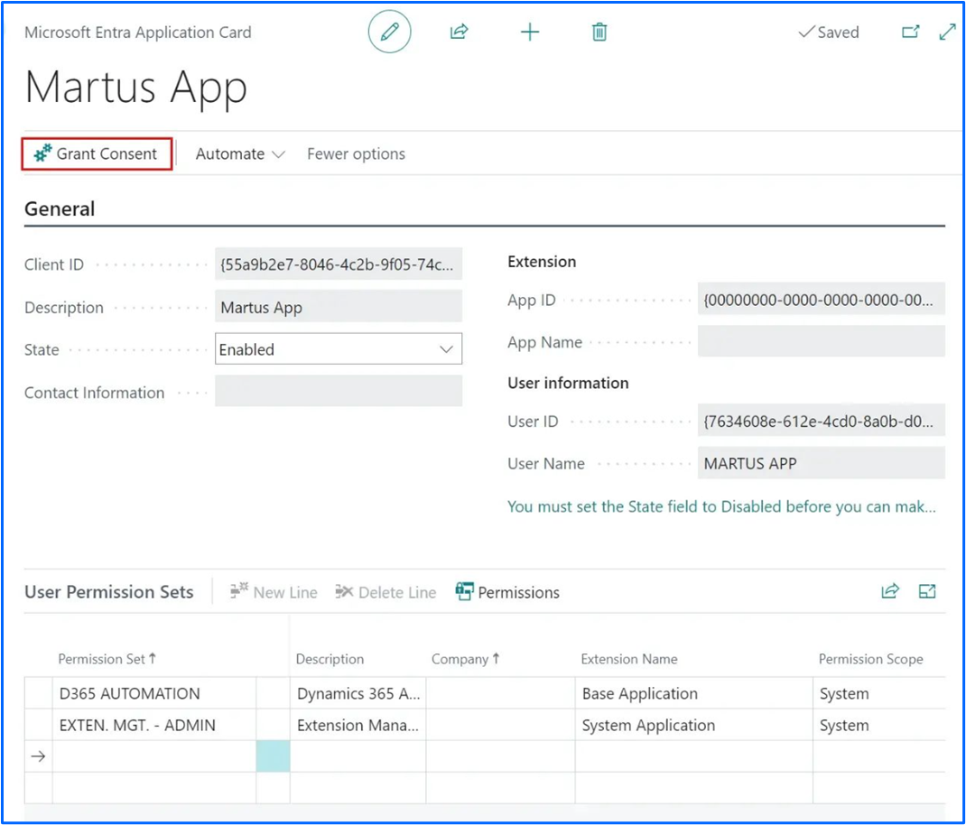
Task: Open the Automate menu
Action: pos(240,154)
